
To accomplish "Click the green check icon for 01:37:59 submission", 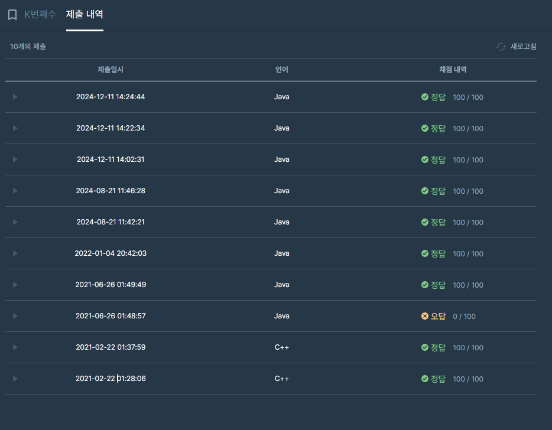I will click(x=425, y=347).
